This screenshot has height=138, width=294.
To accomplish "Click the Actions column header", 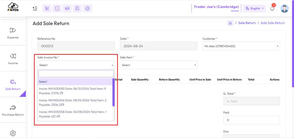I will tap(274, 80).
